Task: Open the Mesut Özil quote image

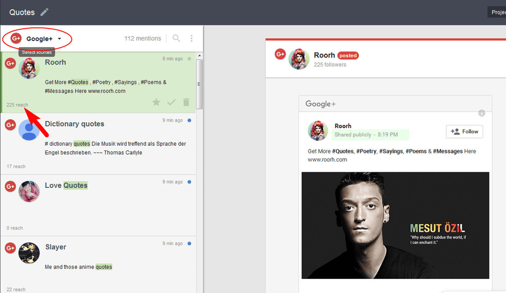Action: pos(395,225)
